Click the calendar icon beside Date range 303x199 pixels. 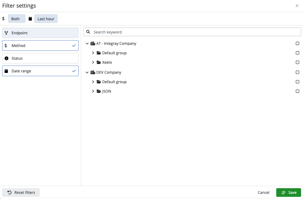(x=6, y=71)
